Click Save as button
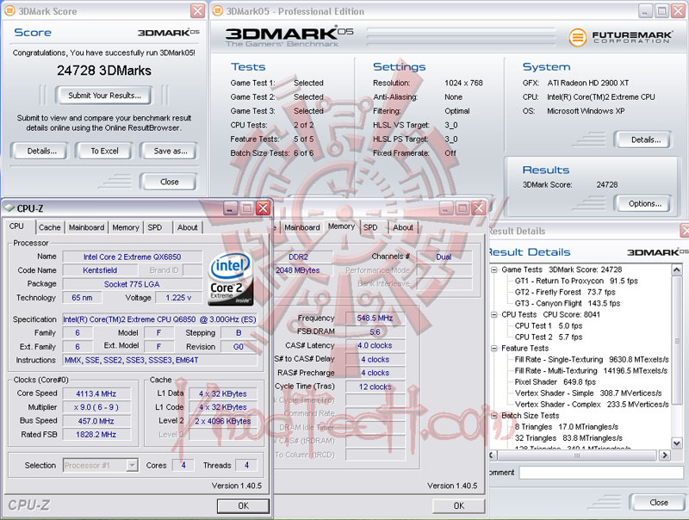Image resolution: width=689 pixels, height=520 pixels. click(169, 151)
